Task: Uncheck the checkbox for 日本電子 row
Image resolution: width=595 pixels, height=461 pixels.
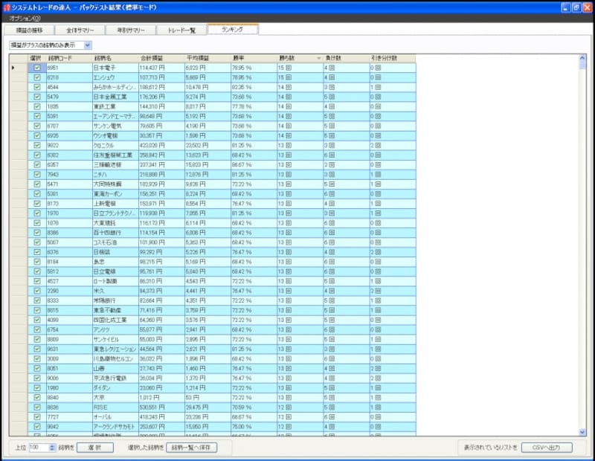Action: [36, 68]
